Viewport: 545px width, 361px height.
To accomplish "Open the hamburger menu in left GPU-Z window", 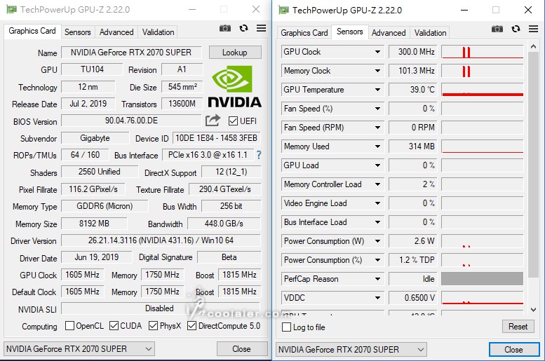I will point(262,28).
